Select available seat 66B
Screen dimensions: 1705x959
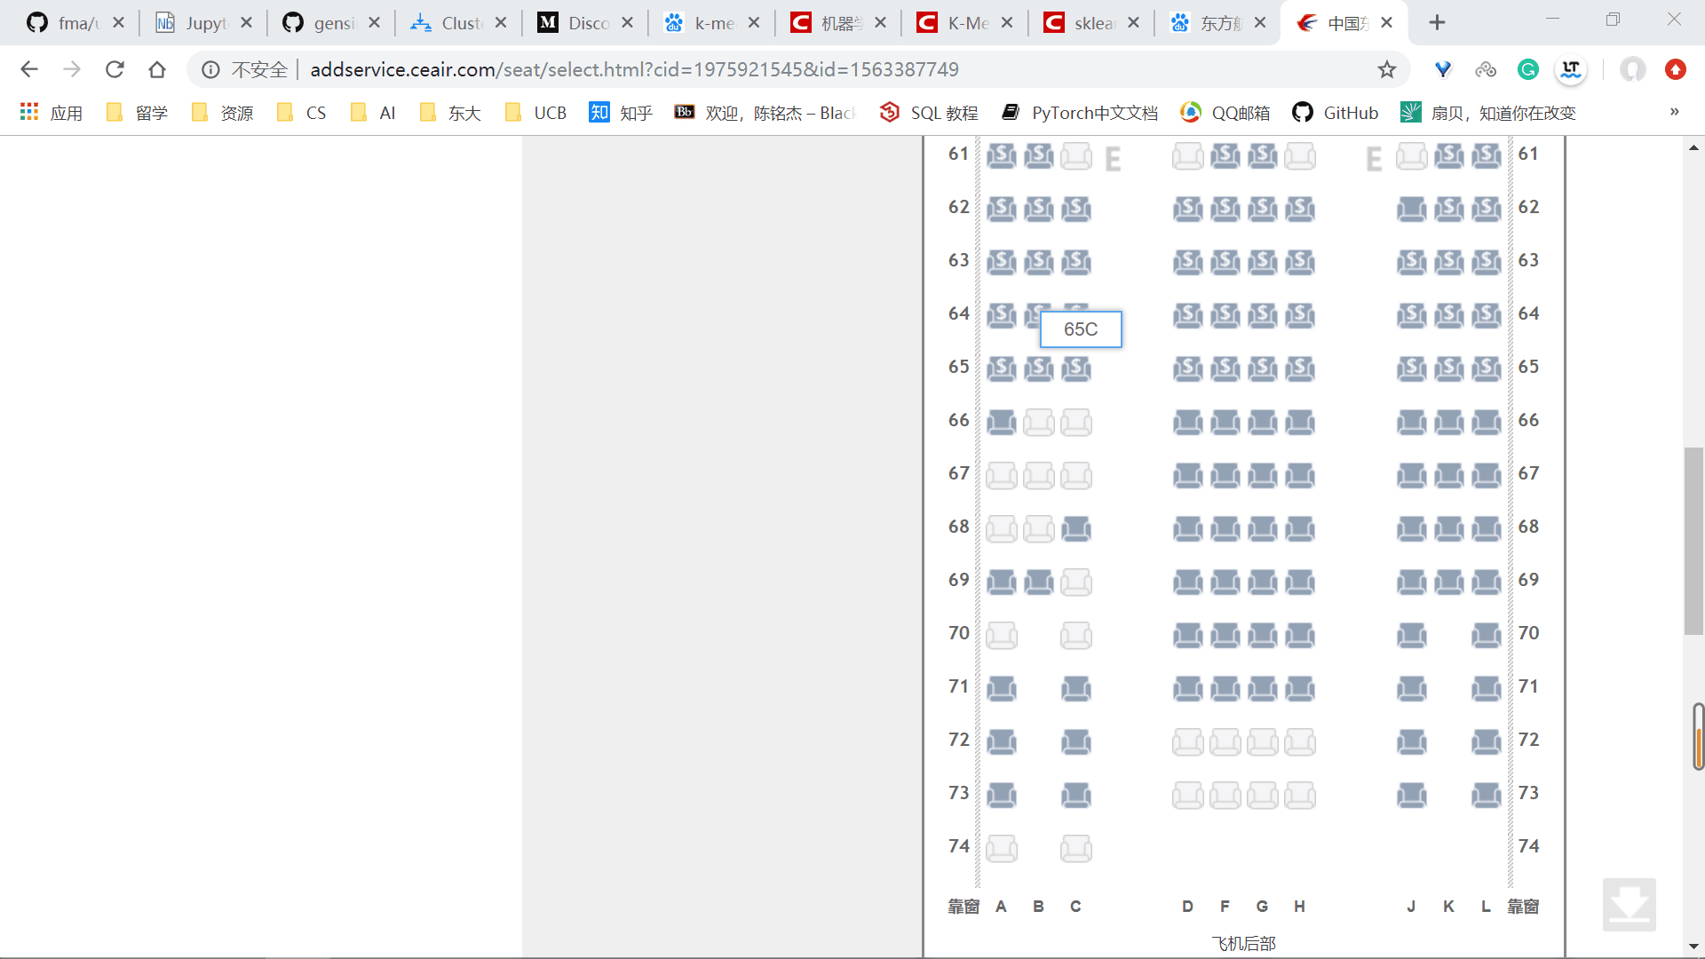click(1038, 423)
